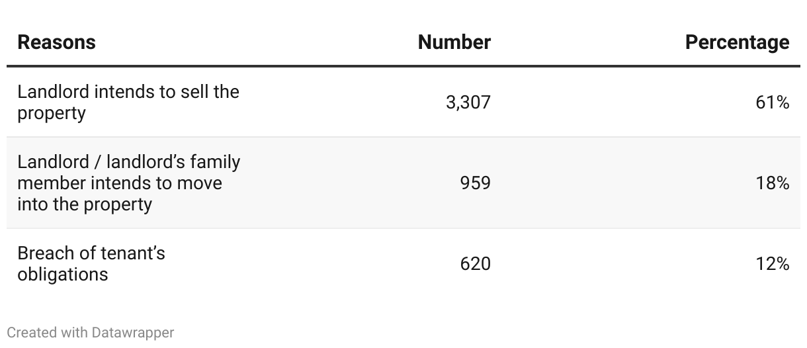This screenshot has width=807, height=348.
Task: Select 'Landlord's family member intends to move' row
Action: coord(403,183)
